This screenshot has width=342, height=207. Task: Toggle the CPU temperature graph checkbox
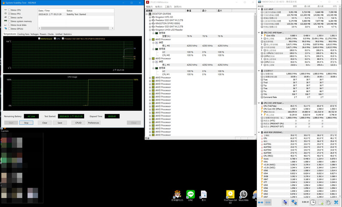55,39
